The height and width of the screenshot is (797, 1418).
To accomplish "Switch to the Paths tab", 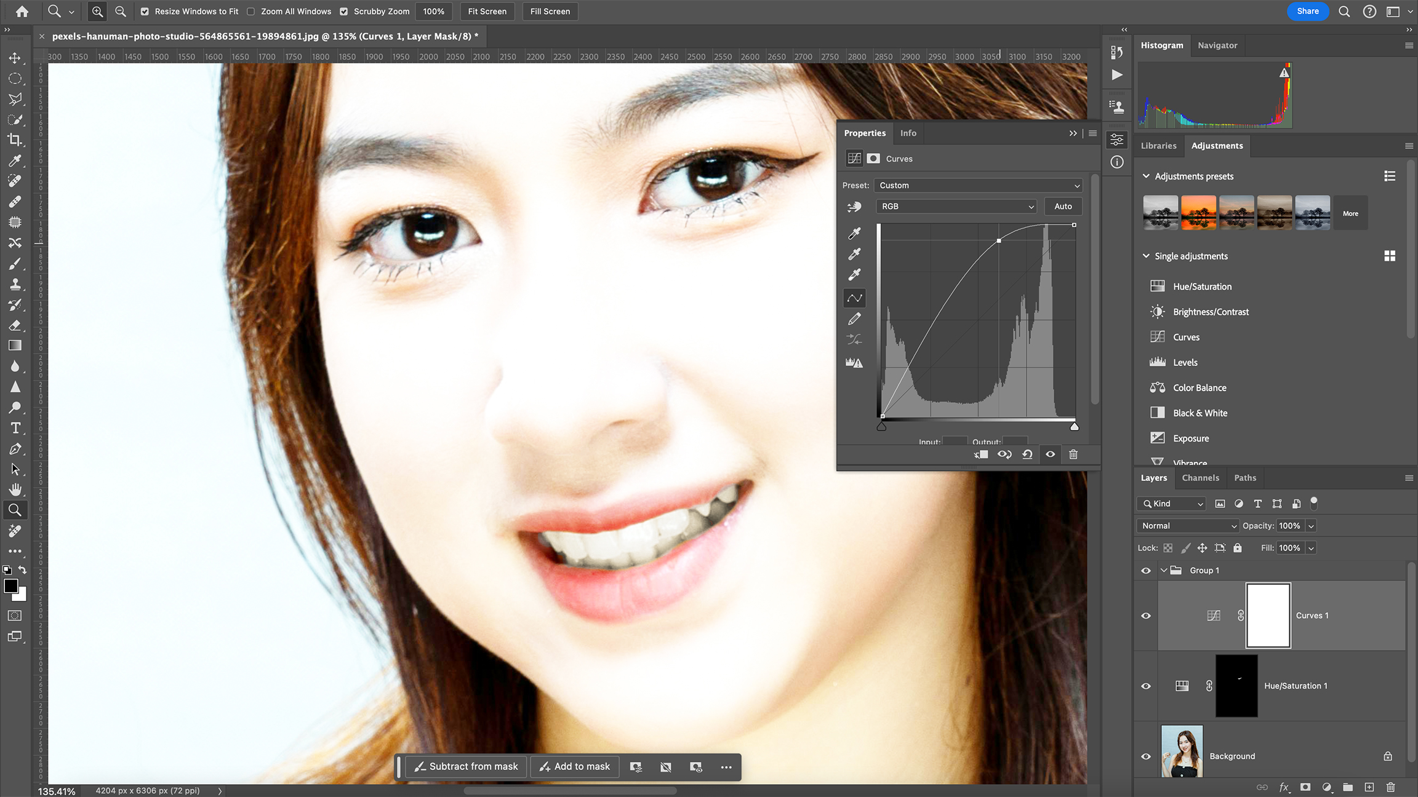I will 1245,478.
